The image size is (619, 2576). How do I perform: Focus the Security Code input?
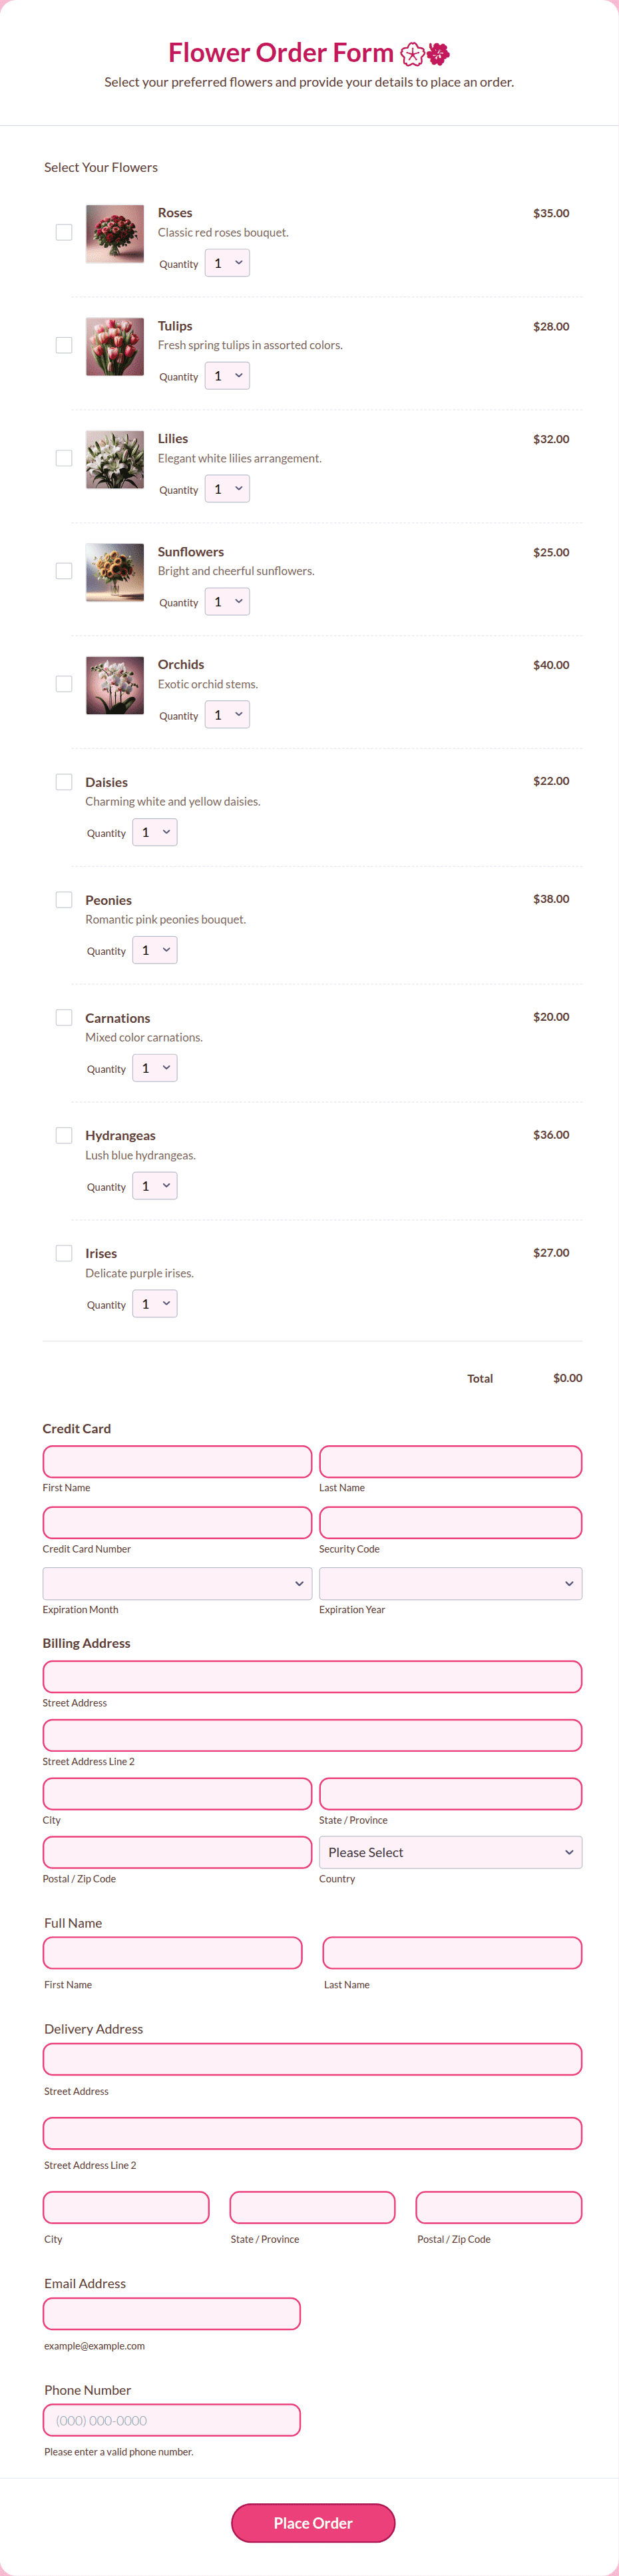[450, 1523]
